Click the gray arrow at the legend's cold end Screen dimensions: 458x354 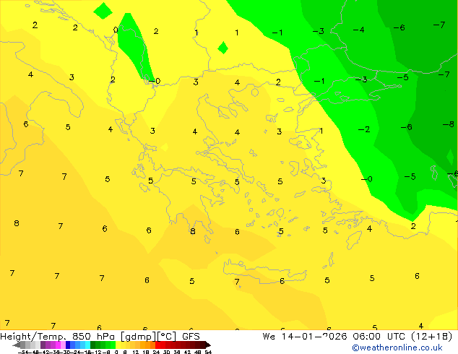(x=17, y=345)
